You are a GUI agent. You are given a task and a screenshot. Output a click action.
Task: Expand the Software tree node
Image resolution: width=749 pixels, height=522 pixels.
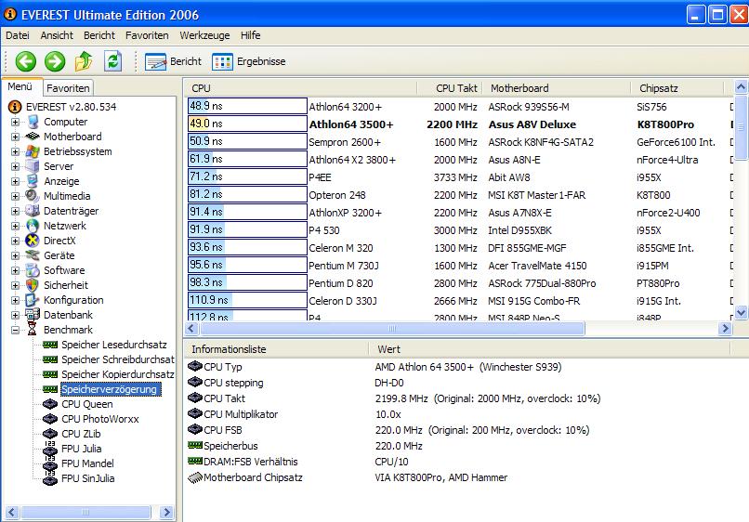point(15,270)
